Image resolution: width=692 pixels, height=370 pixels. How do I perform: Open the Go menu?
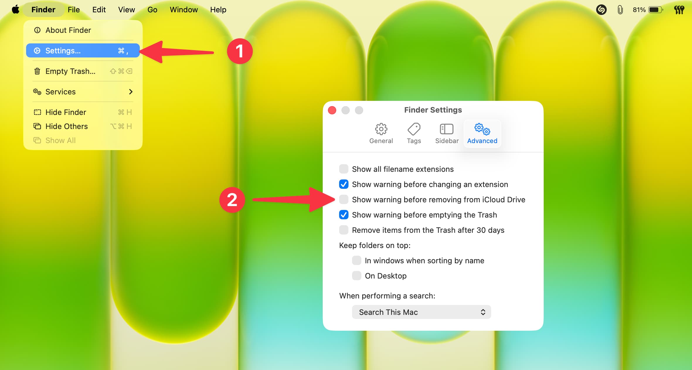pos(152,10)
